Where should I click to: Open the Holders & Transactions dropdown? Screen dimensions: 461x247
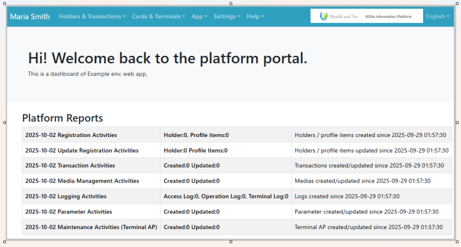[92, 16]
